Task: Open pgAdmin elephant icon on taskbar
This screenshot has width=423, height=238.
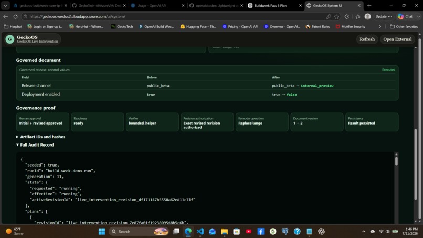Action: (x=285, y=232)
